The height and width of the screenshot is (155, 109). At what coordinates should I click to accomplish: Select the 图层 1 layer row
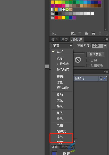(x=90, y=79)
